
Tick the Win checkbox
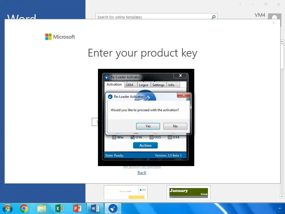(x=114, y=137)
